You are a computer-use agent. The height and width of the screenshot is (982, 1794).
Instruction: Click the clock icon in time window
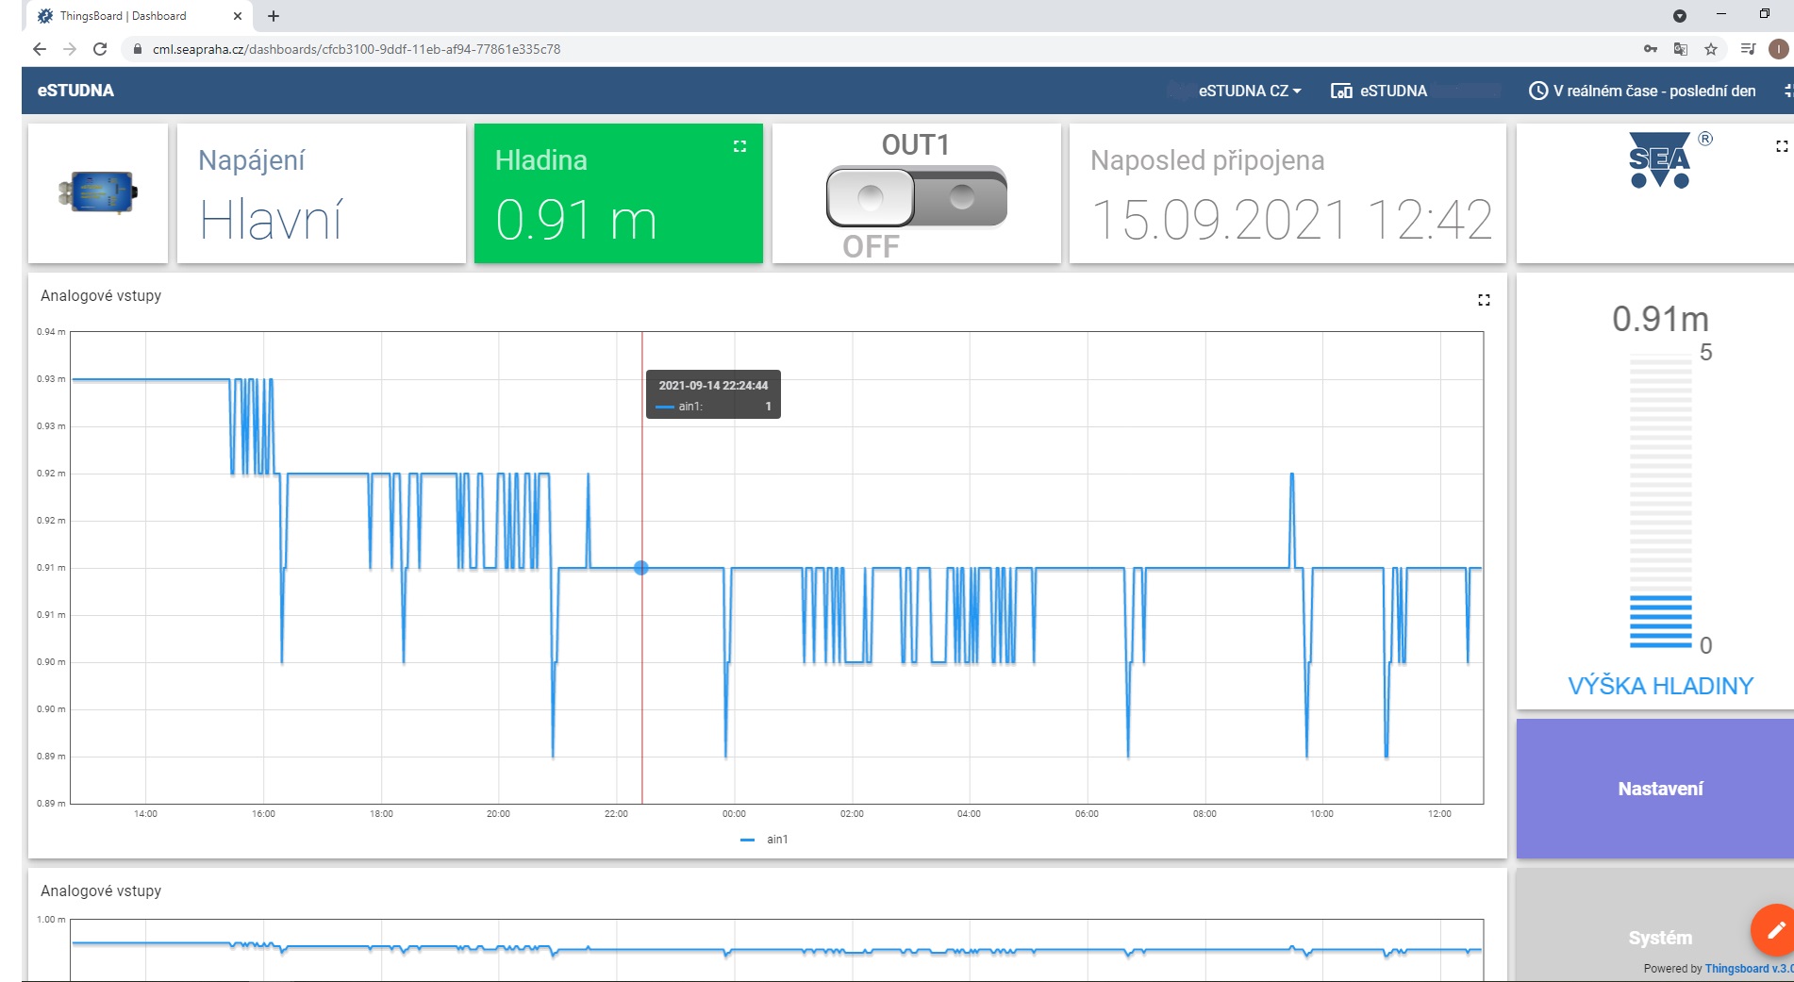pyautogui.click(x=1538, y=91)
